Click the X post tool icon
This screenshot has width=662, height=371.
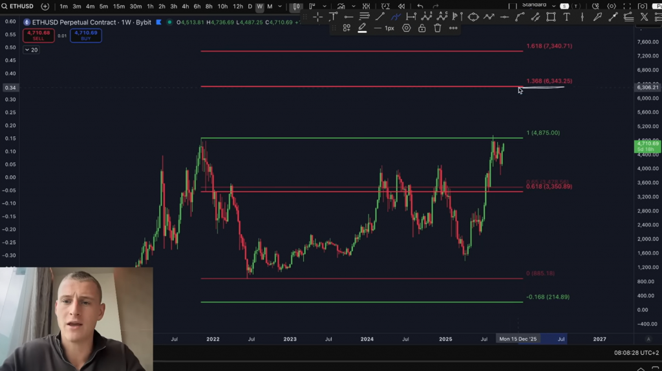[644, 17]
